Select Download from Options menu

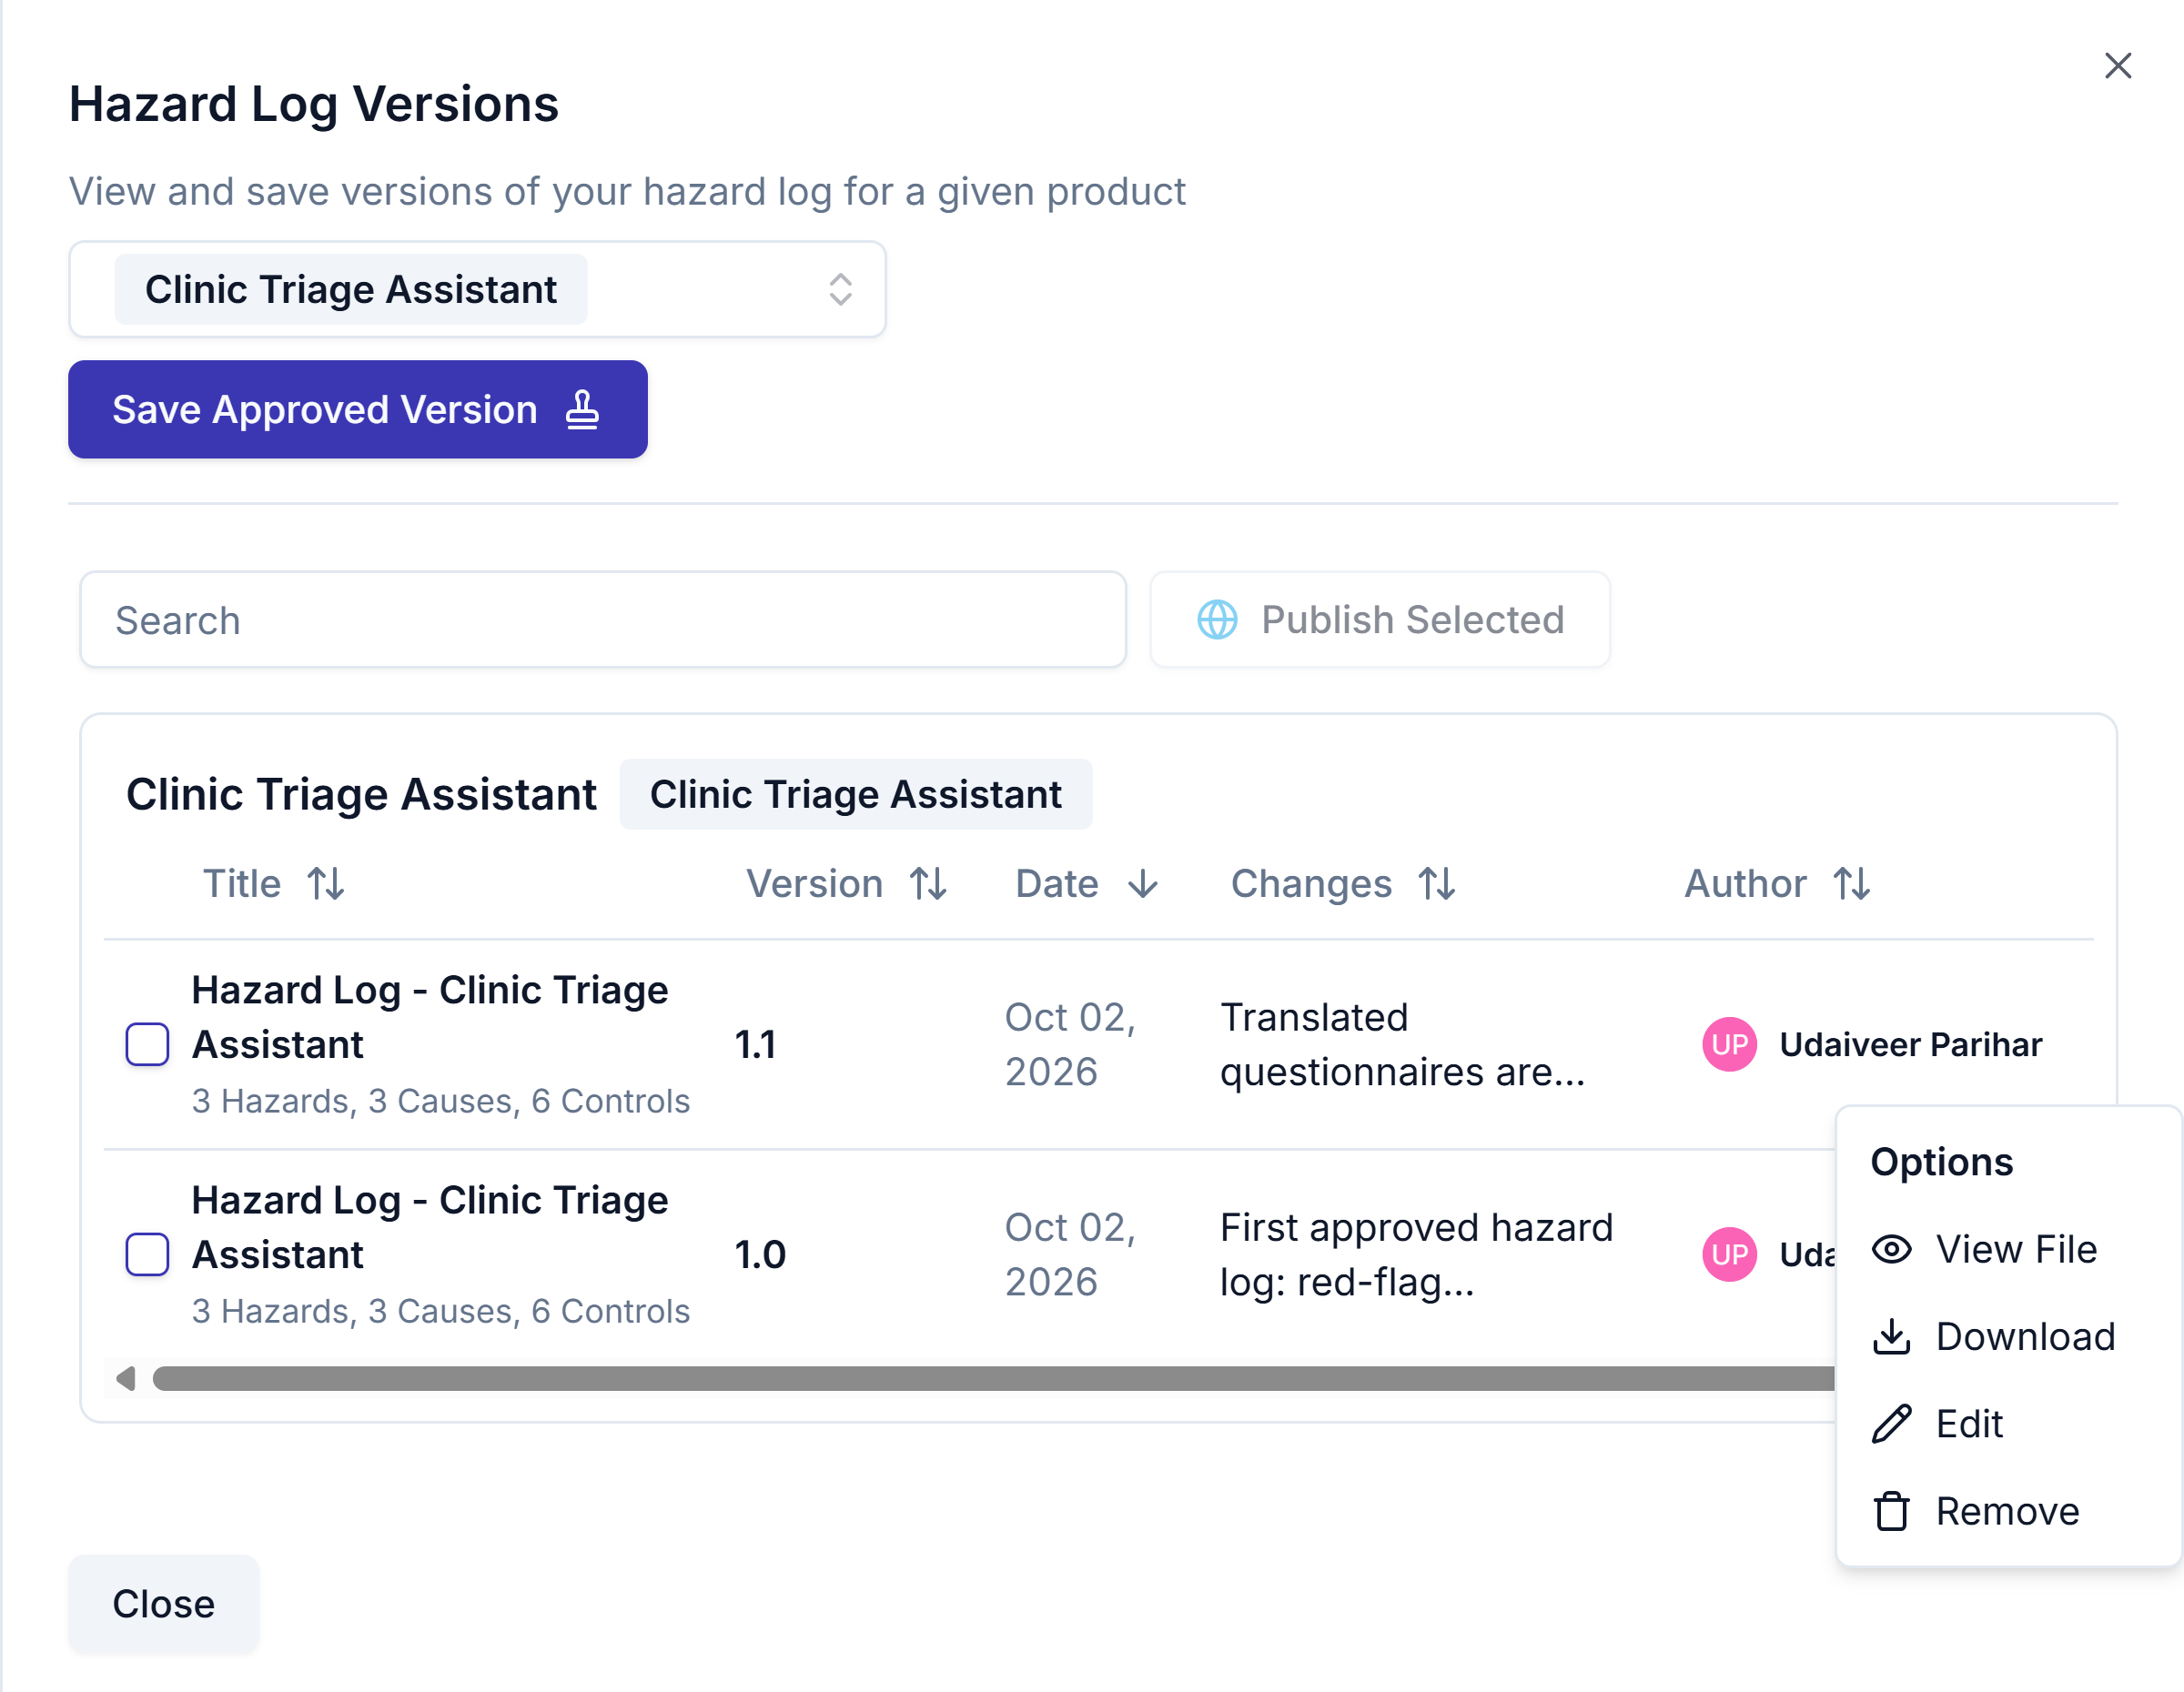click(2009, 1337)
